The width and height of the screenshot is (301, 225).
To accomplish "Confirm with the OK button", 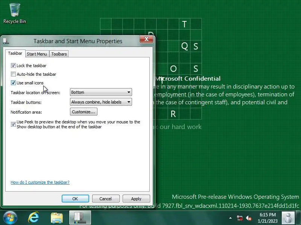I will click(75, 199).
